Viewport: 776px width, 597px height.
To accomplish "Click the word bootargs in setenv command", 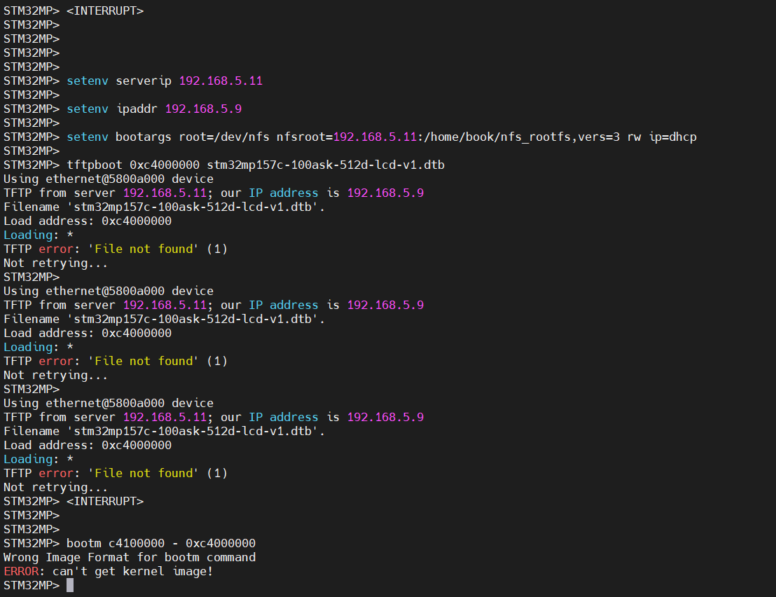I will click(x=144, y=137).
